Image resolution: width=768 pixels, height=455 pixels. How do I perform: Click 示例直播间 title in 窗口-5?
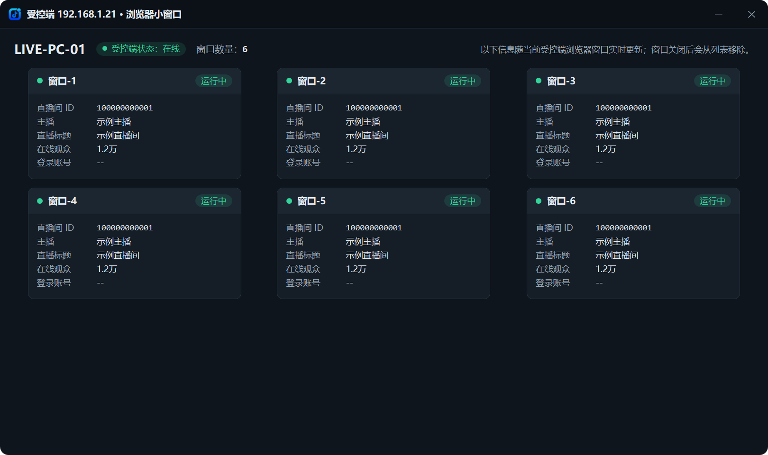click(x=367, y=255)
